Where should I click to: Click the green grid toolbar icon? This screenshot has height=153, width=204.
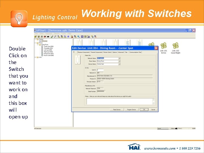(x=85, y=37)
